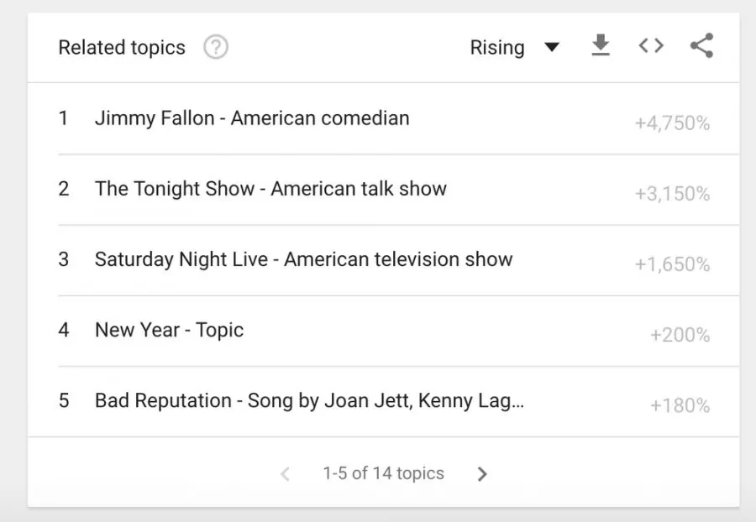Click the help question mark icon
756x522 pixels.
coord(216,48)
